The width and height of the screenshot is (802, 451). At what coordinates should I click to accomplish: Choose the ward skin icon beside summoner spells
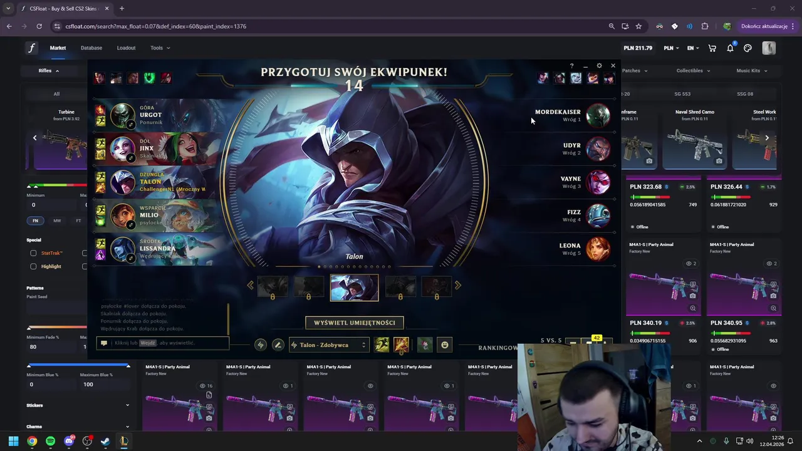click(x=425, y=345)
